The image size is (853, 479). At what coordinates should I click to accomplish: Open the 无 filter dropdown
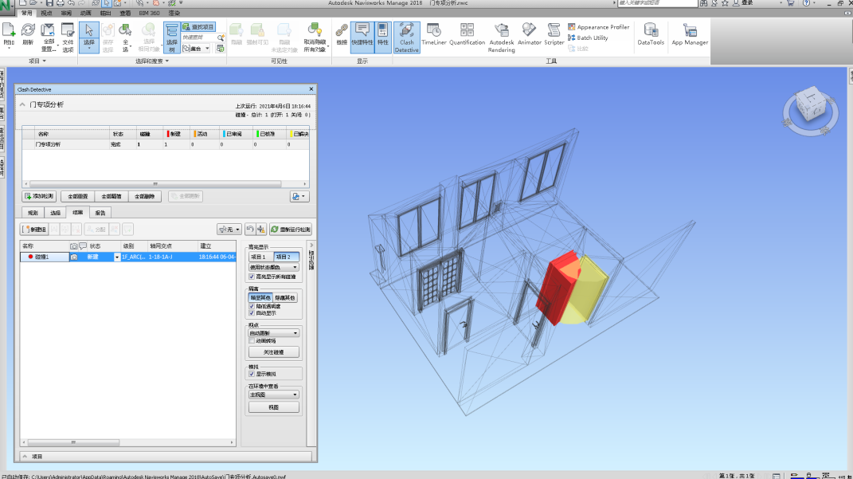pos(229,230)
